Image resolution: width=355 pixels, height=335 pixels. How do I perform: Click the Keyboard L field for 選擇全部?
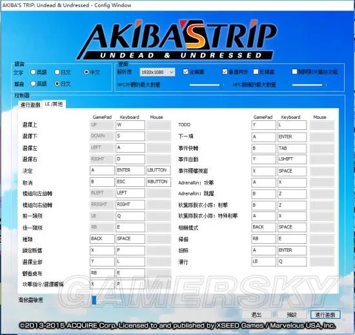130,261
